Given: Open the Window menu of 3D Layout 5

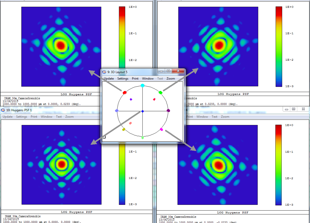Looking at the screenshot, I should [x=148, y=79].
